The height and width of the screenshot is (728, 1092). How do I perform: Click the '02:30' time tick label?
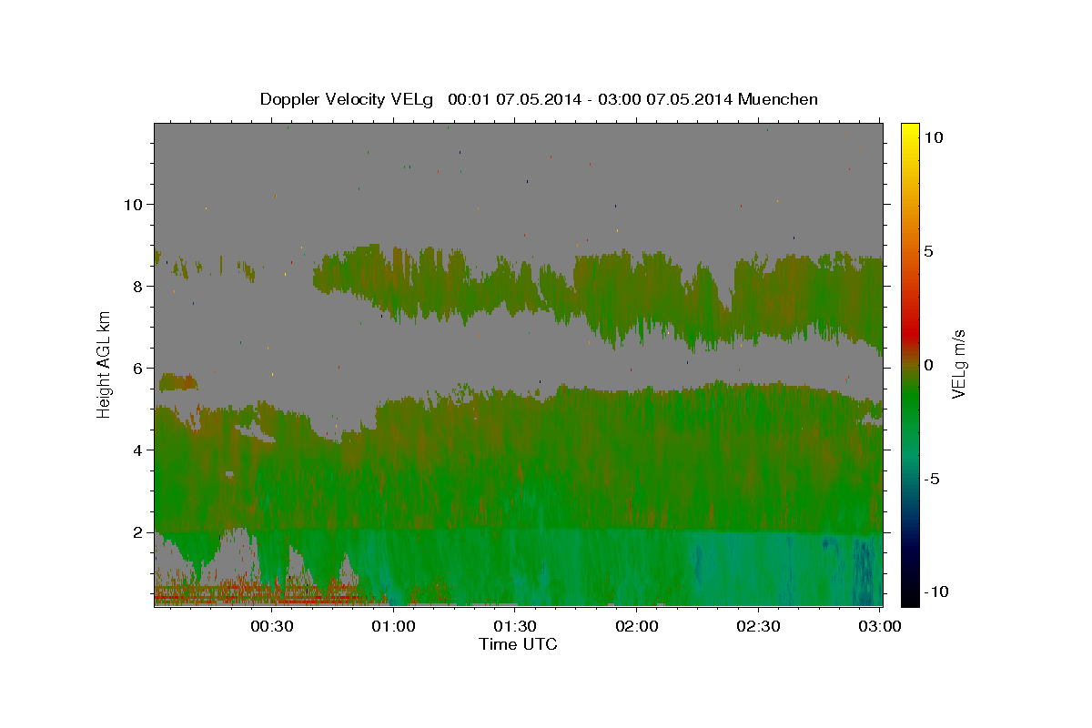coord(758,626)
